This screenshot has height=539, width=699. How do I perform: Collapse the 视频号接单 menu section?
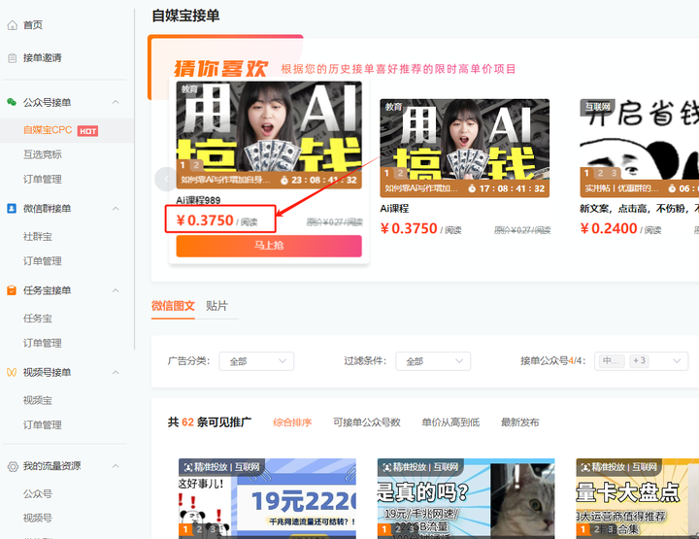[x=116, y=372]
